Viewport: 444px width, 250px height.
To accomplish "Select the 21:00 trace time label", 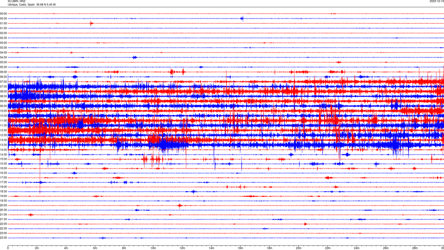I will [3, 215].
